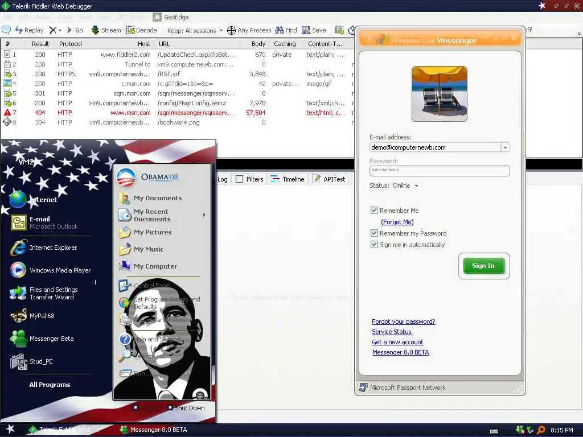Switch to Messenger 8.0 BETA taskbar button

coord(153,430)
